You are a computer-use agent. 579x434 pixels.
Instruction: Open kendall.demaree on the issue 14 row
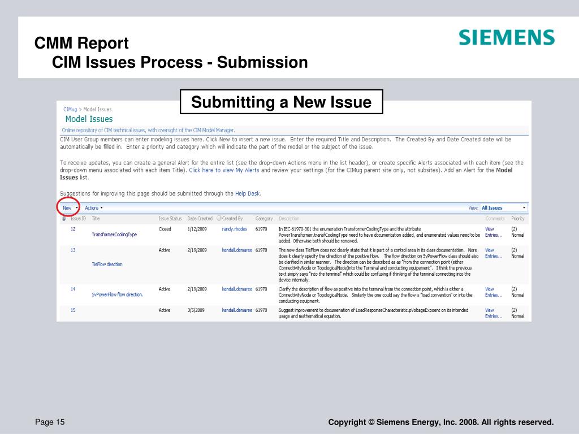[x=237, y=289]
